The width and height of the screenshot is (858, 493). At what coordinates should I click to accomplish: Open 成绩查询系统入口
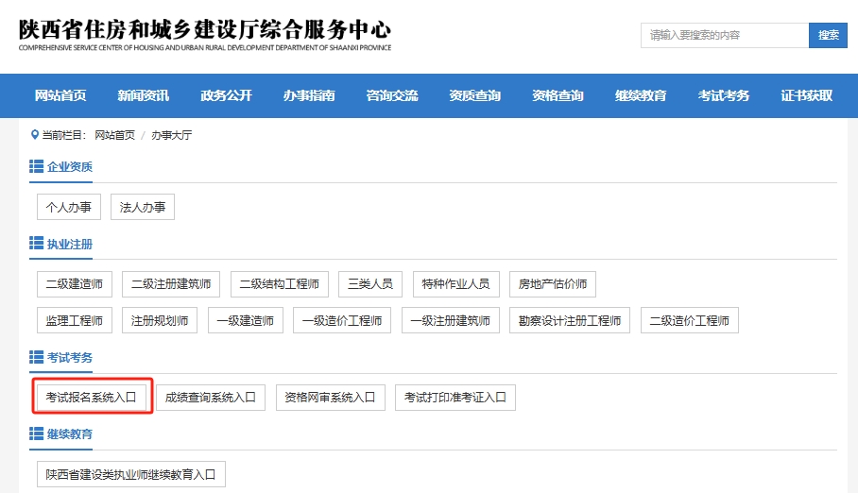click(211, 398)
